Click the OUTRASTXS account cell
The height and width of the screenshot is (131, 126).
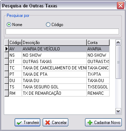tap(98, 62)
